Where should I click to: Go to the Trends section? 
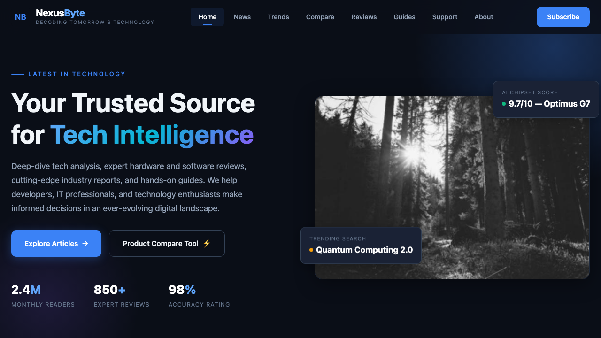(x=278, y=17)
